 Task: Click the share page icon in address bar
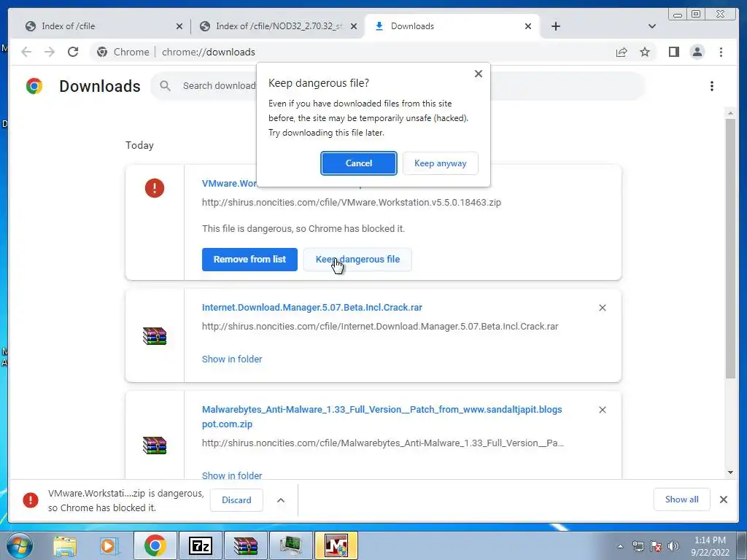(622, 52)
